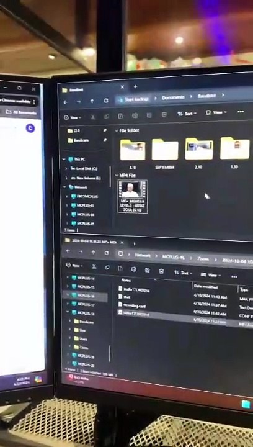Share icon in upper Bandicut window toolbar
The image size is (253, 447).
click(x=149, y=115)
